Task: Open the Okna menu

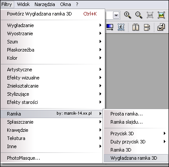Action: tap(66, 4)
